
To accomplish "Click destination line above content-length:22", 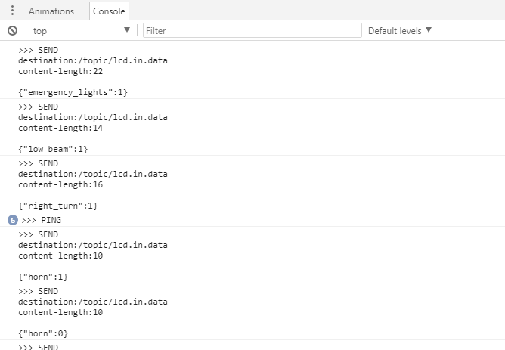I will coord(93,60).
